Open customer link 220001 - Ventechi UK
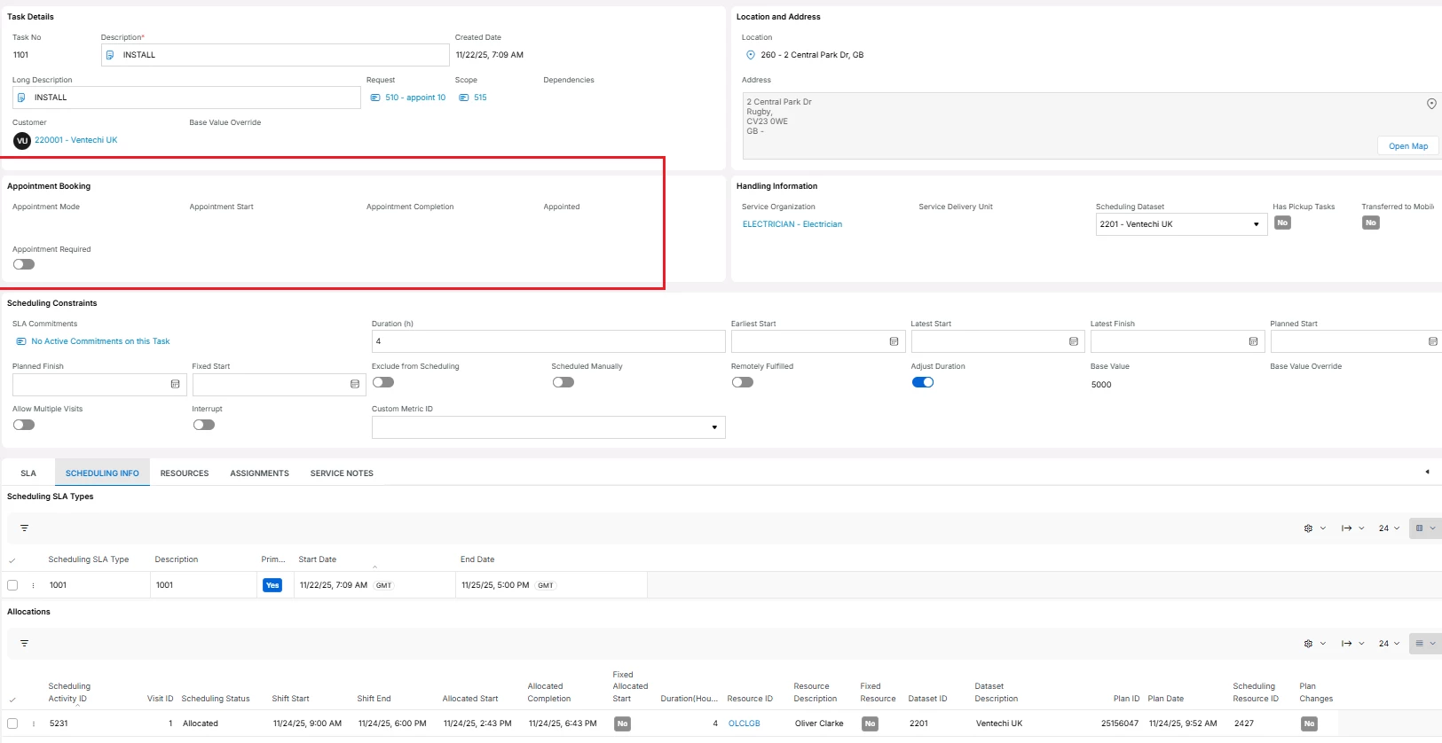1442x743 pixels. pos(75,140)
